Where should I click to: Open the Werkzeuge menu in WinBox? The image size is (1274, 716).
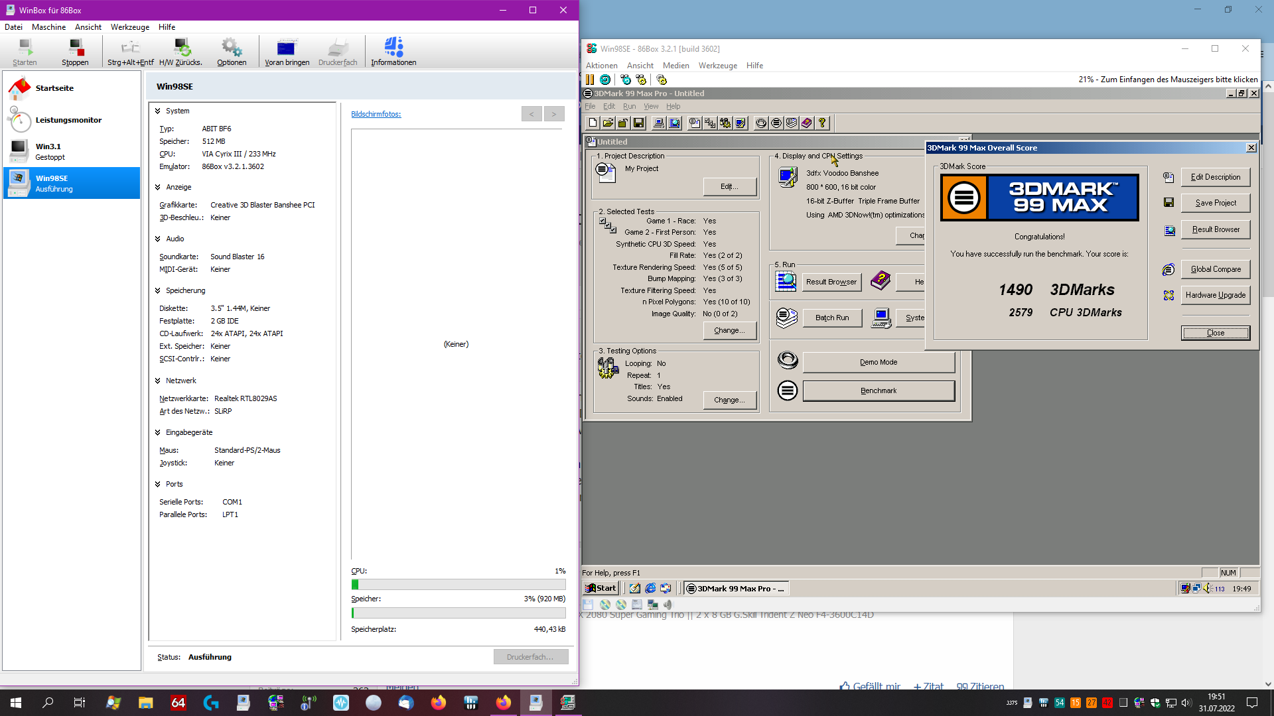click(129, 27)
